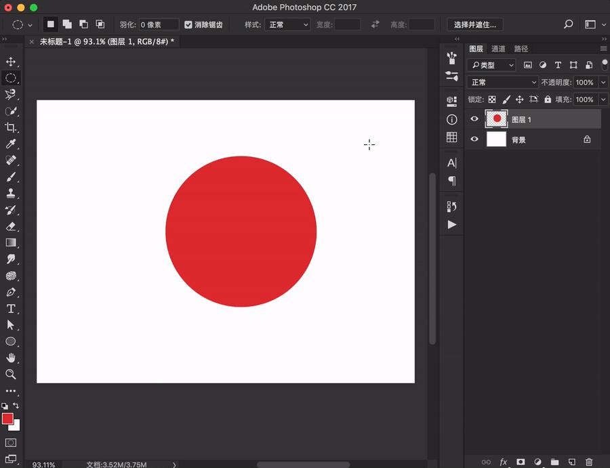Delete layer using trash icon
The width and height of the screenshot is (610, 468).
[x=588, y=462]
